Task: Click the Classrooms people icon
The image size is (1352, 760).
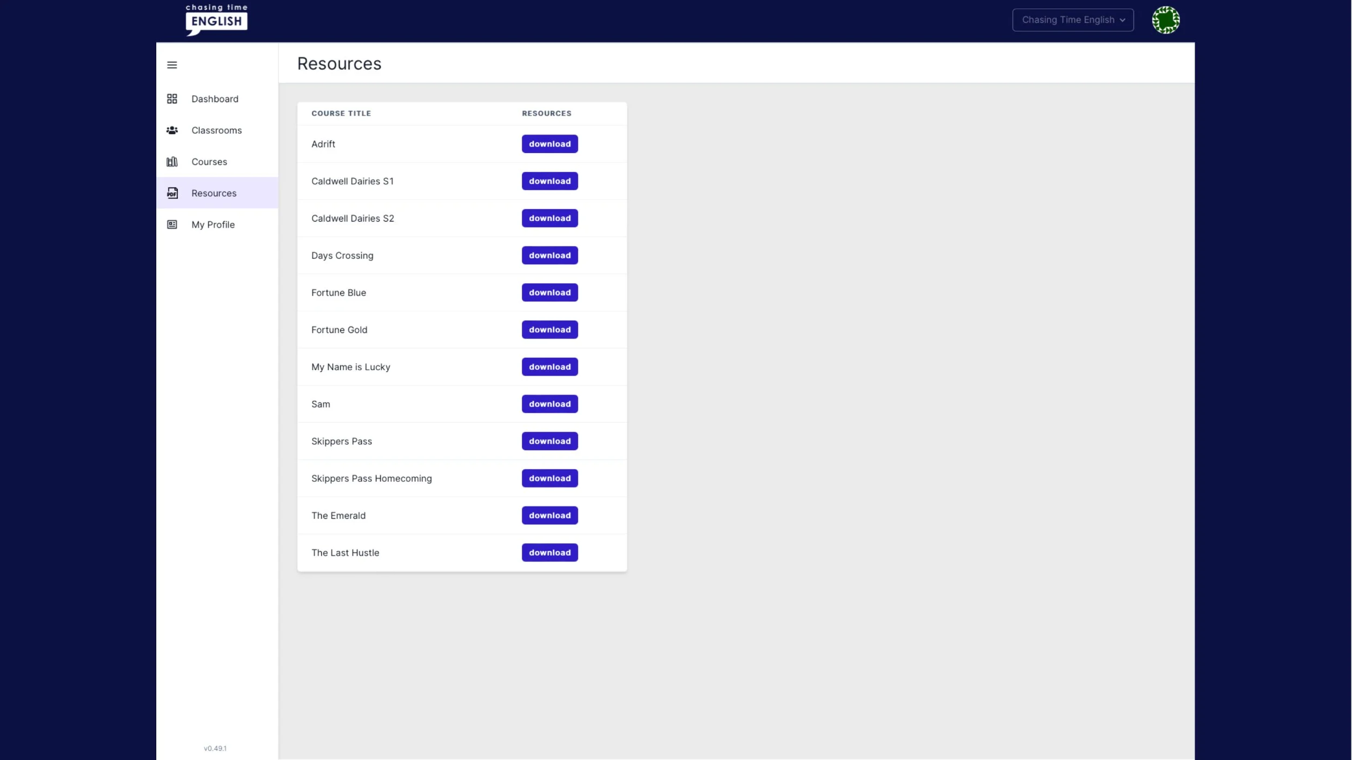Action: point(172,130)
